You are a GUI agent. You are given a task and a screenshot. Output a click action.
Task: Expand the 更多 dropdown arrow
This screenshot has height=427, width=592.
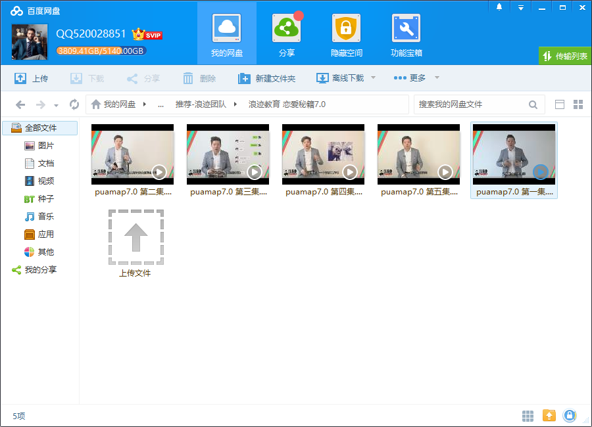(437, 78)
